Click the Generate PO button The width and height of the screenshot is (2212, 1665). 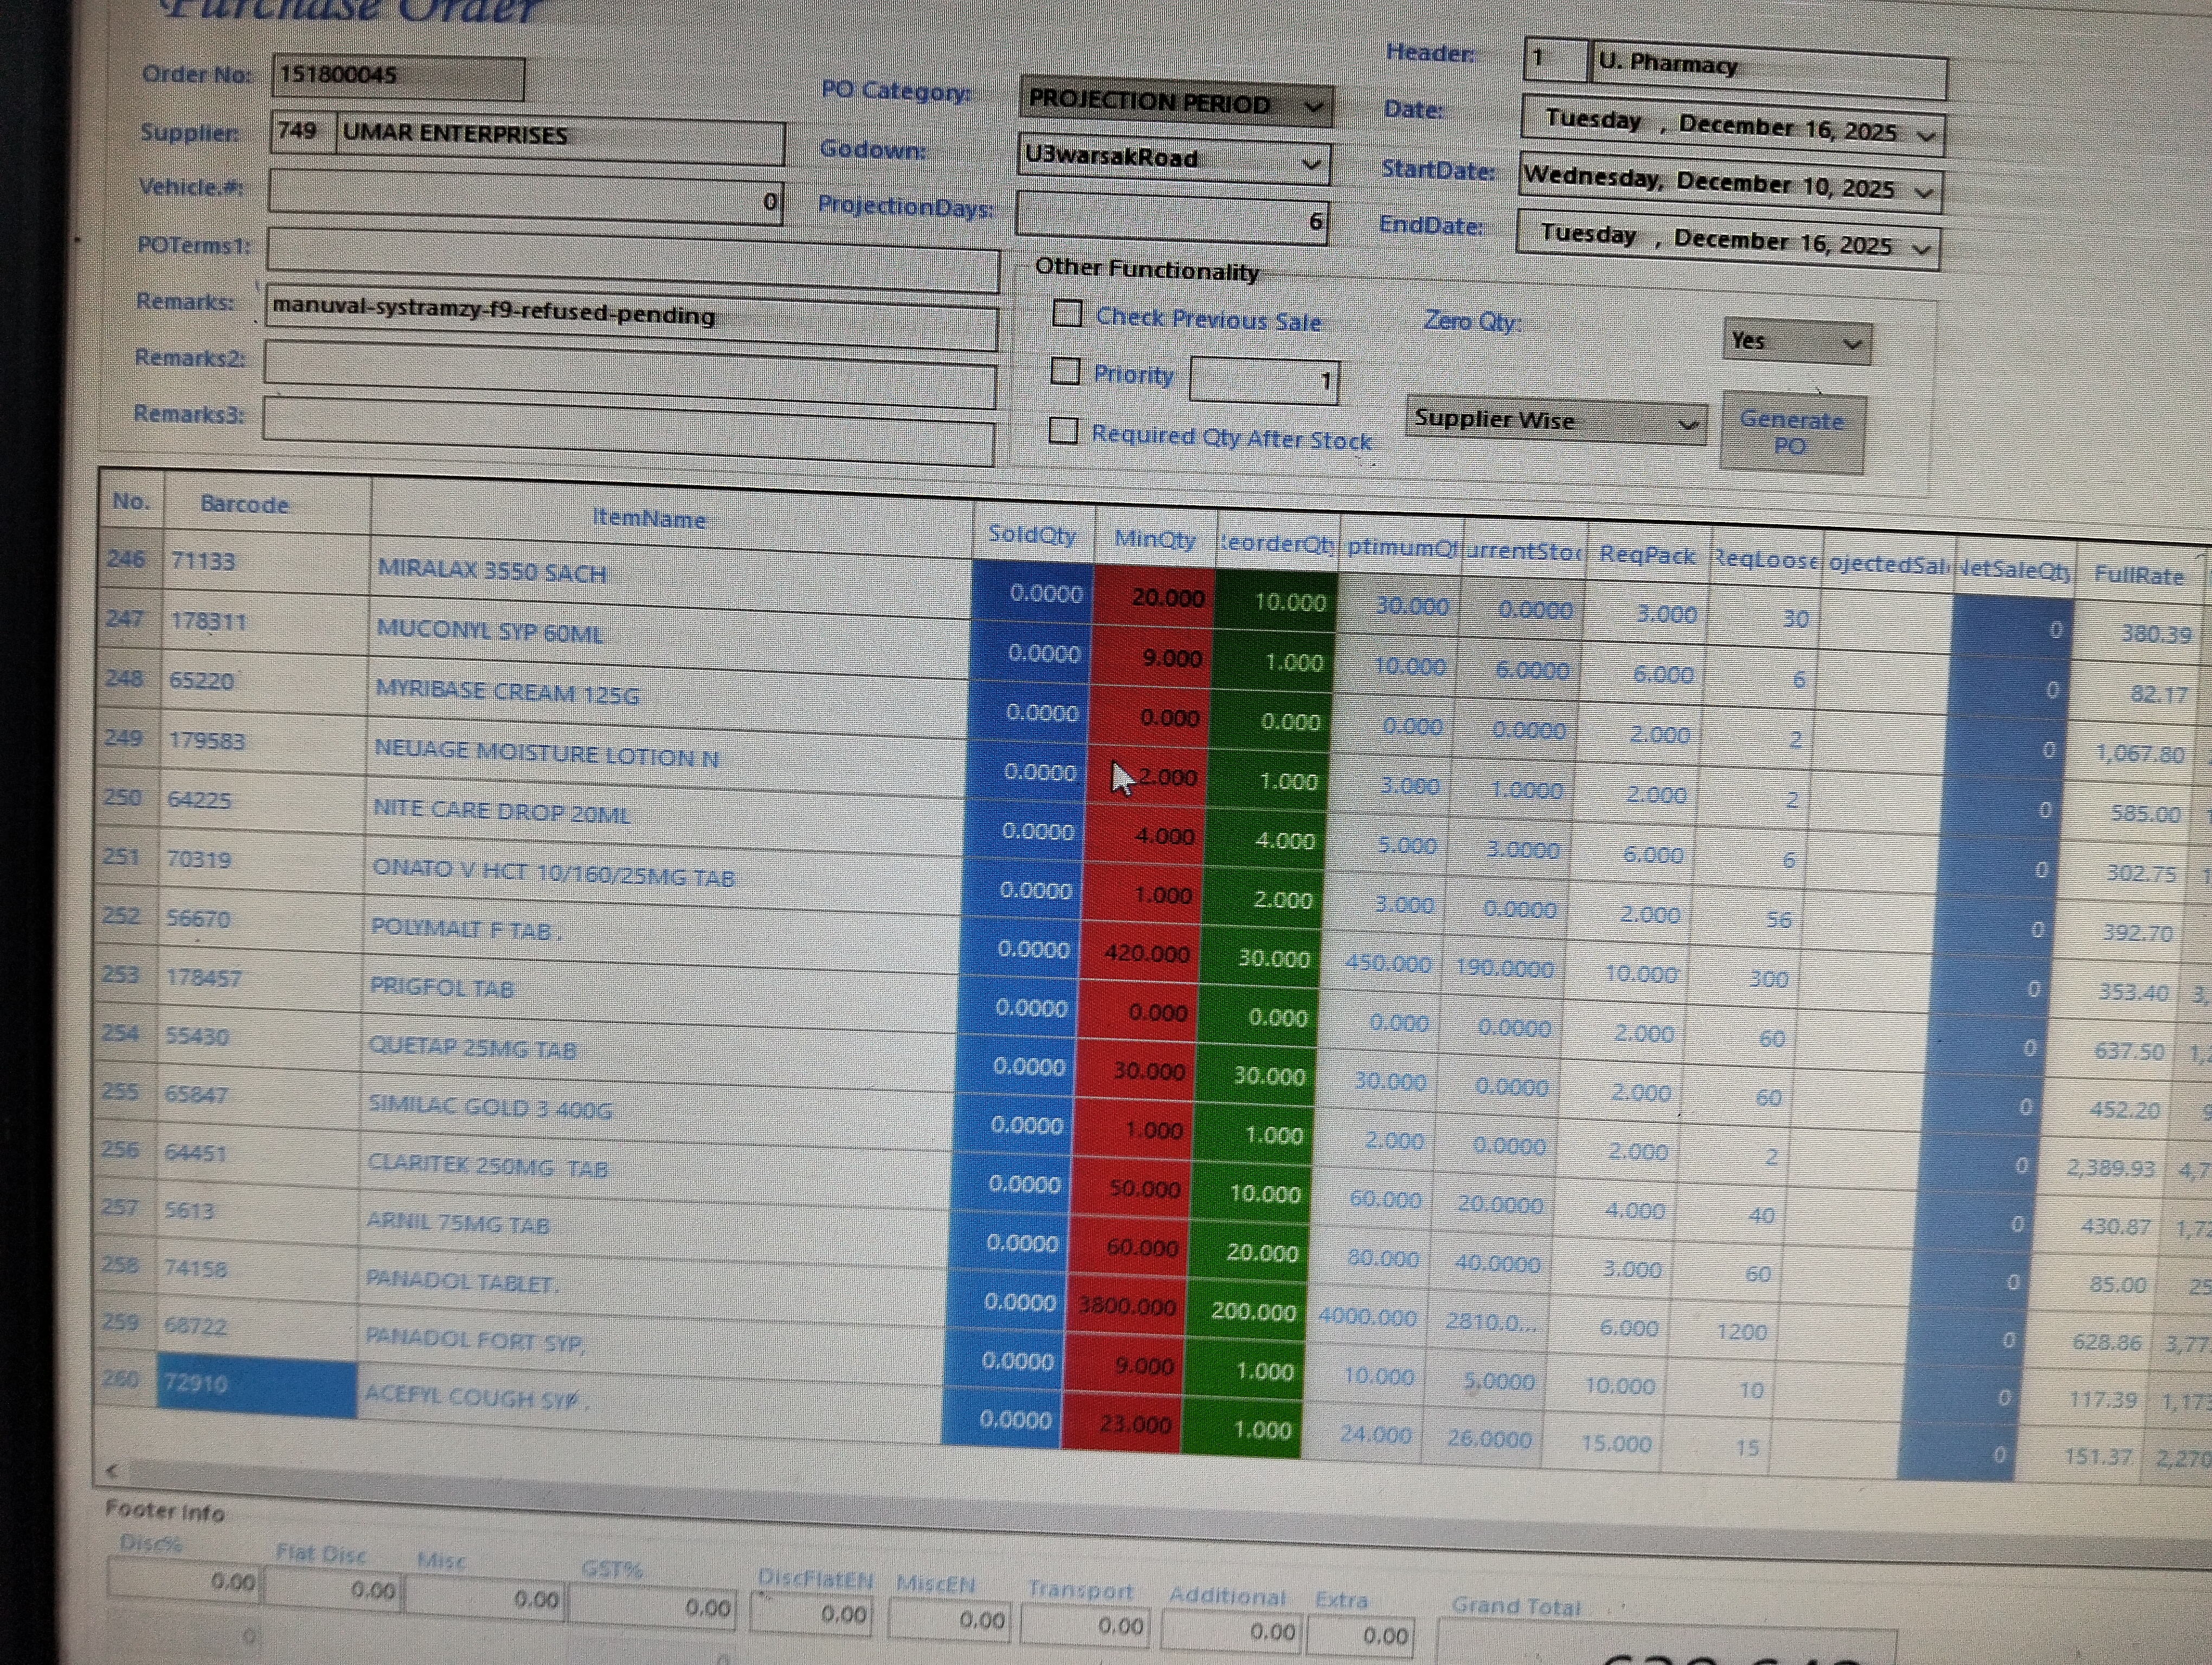pyautogui.click(x=1791, y=433)
